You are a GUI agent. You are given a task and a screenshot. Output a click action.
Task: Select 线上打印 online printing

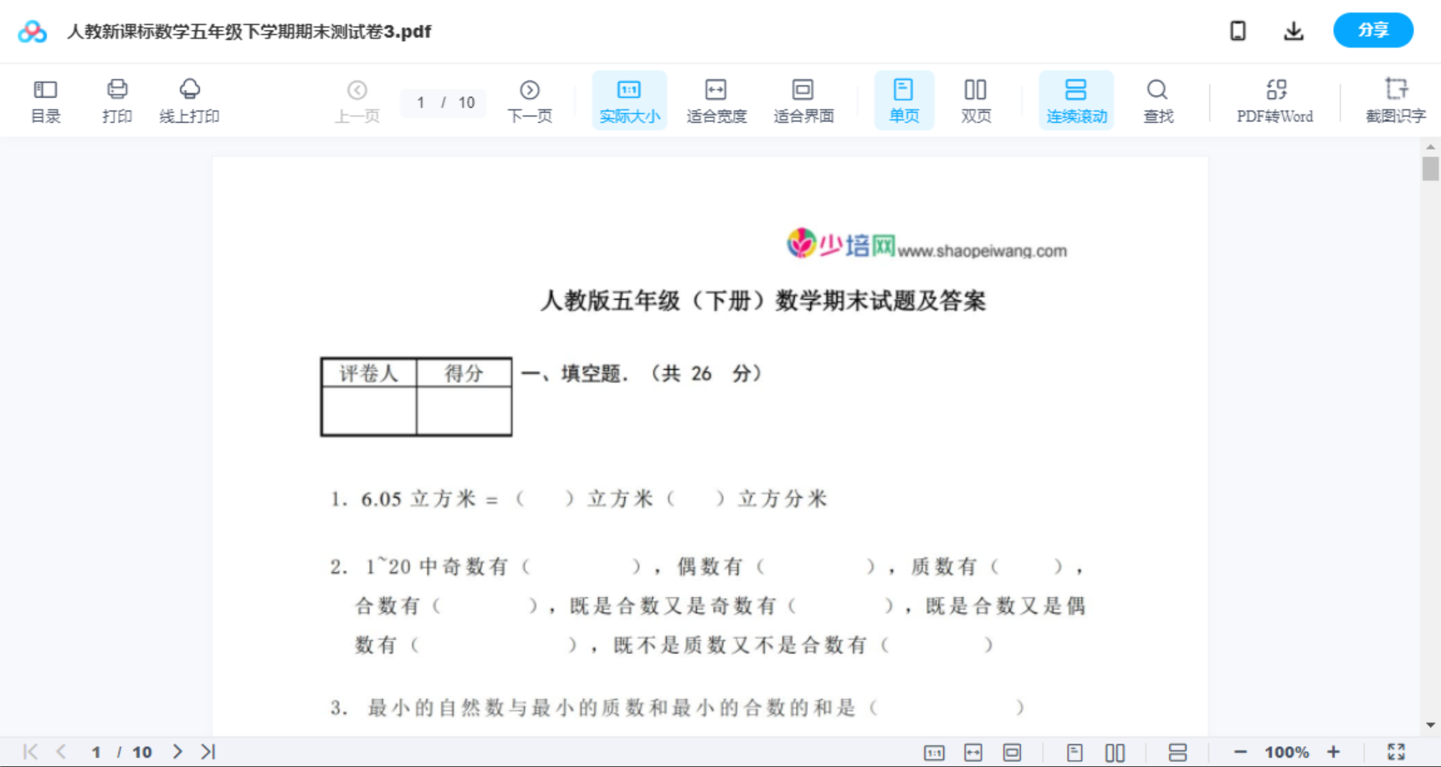[x=190, y=100]
